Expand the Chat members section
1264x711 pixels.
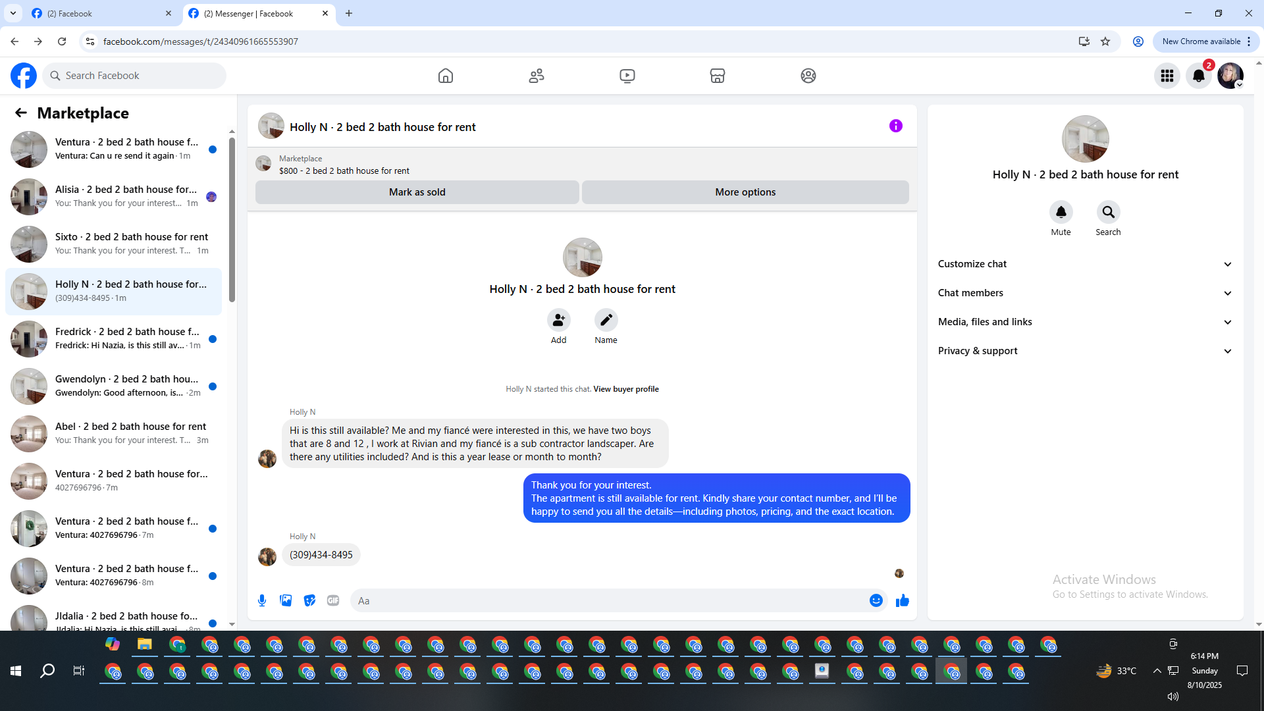point(1085,293)
